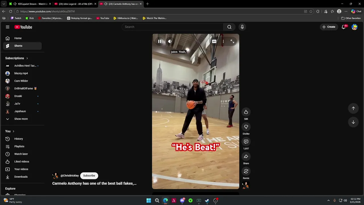Enter fullscreen for the Short

pyautogui.click(x=232, y=41)
